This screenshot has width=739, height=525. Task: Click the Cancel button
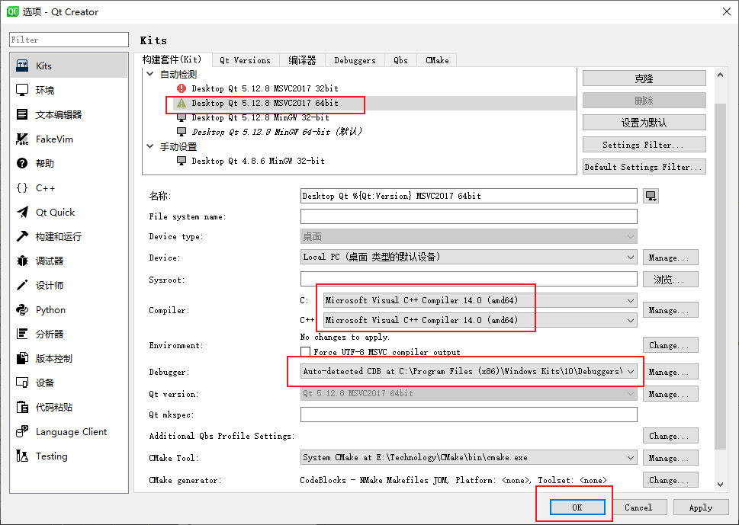[638, 507]
